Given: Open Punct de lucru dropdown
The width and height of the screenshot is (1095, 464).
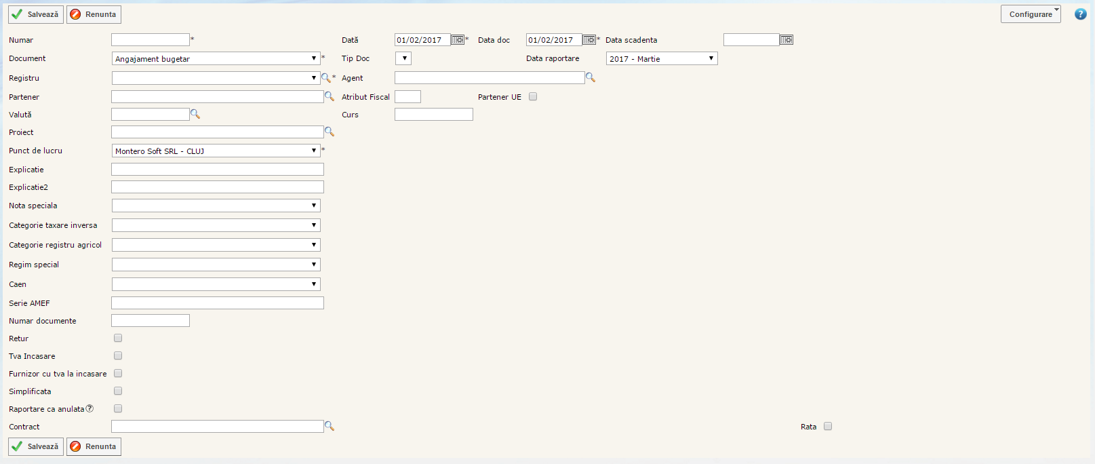Looking at the screenshot, I should coord(216,151).
